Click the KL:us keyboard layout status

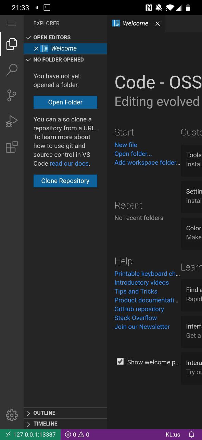pos(173,434)
